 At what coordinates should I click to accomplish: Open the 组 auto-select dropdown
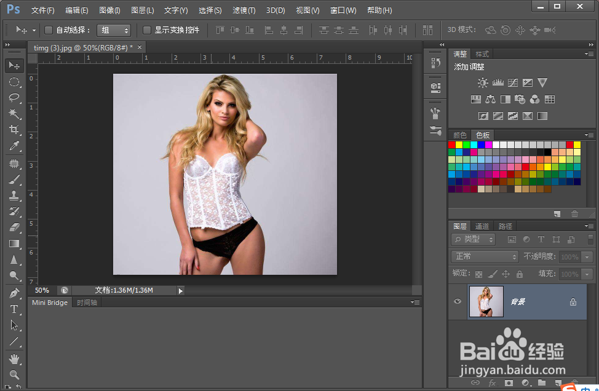click(x=114, y=30)
